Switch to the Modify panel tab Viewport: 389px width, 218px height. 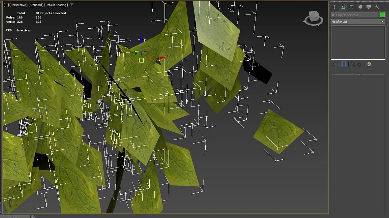(x=343, y=7)
